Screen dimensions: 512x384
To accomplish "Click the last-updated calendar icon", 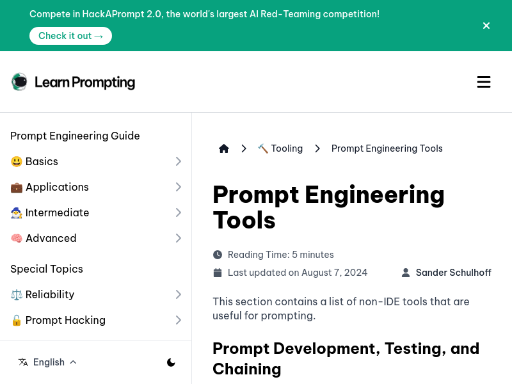I will tap(218, 273).
